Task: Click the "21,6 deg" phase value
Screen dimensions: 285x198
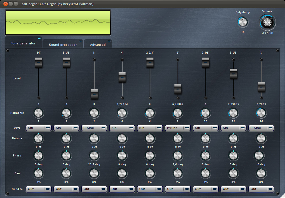Action: click(x=94, y=164)
